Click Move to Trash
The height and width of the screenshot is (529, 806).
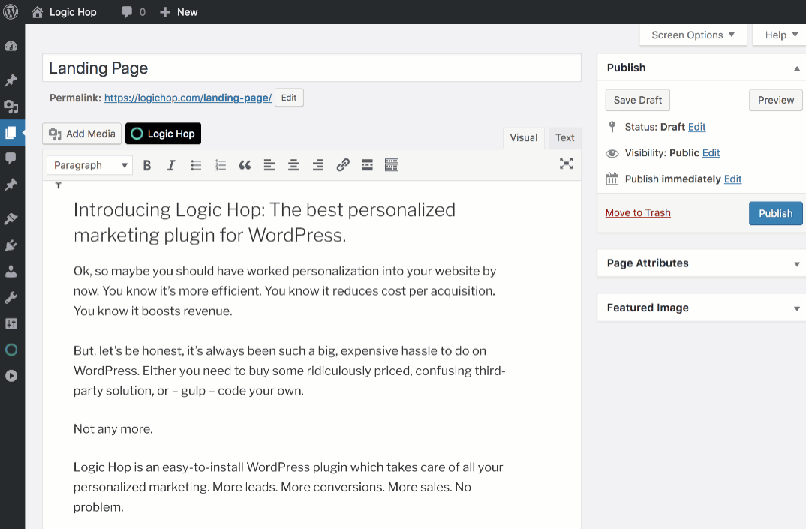coord(638,213)
